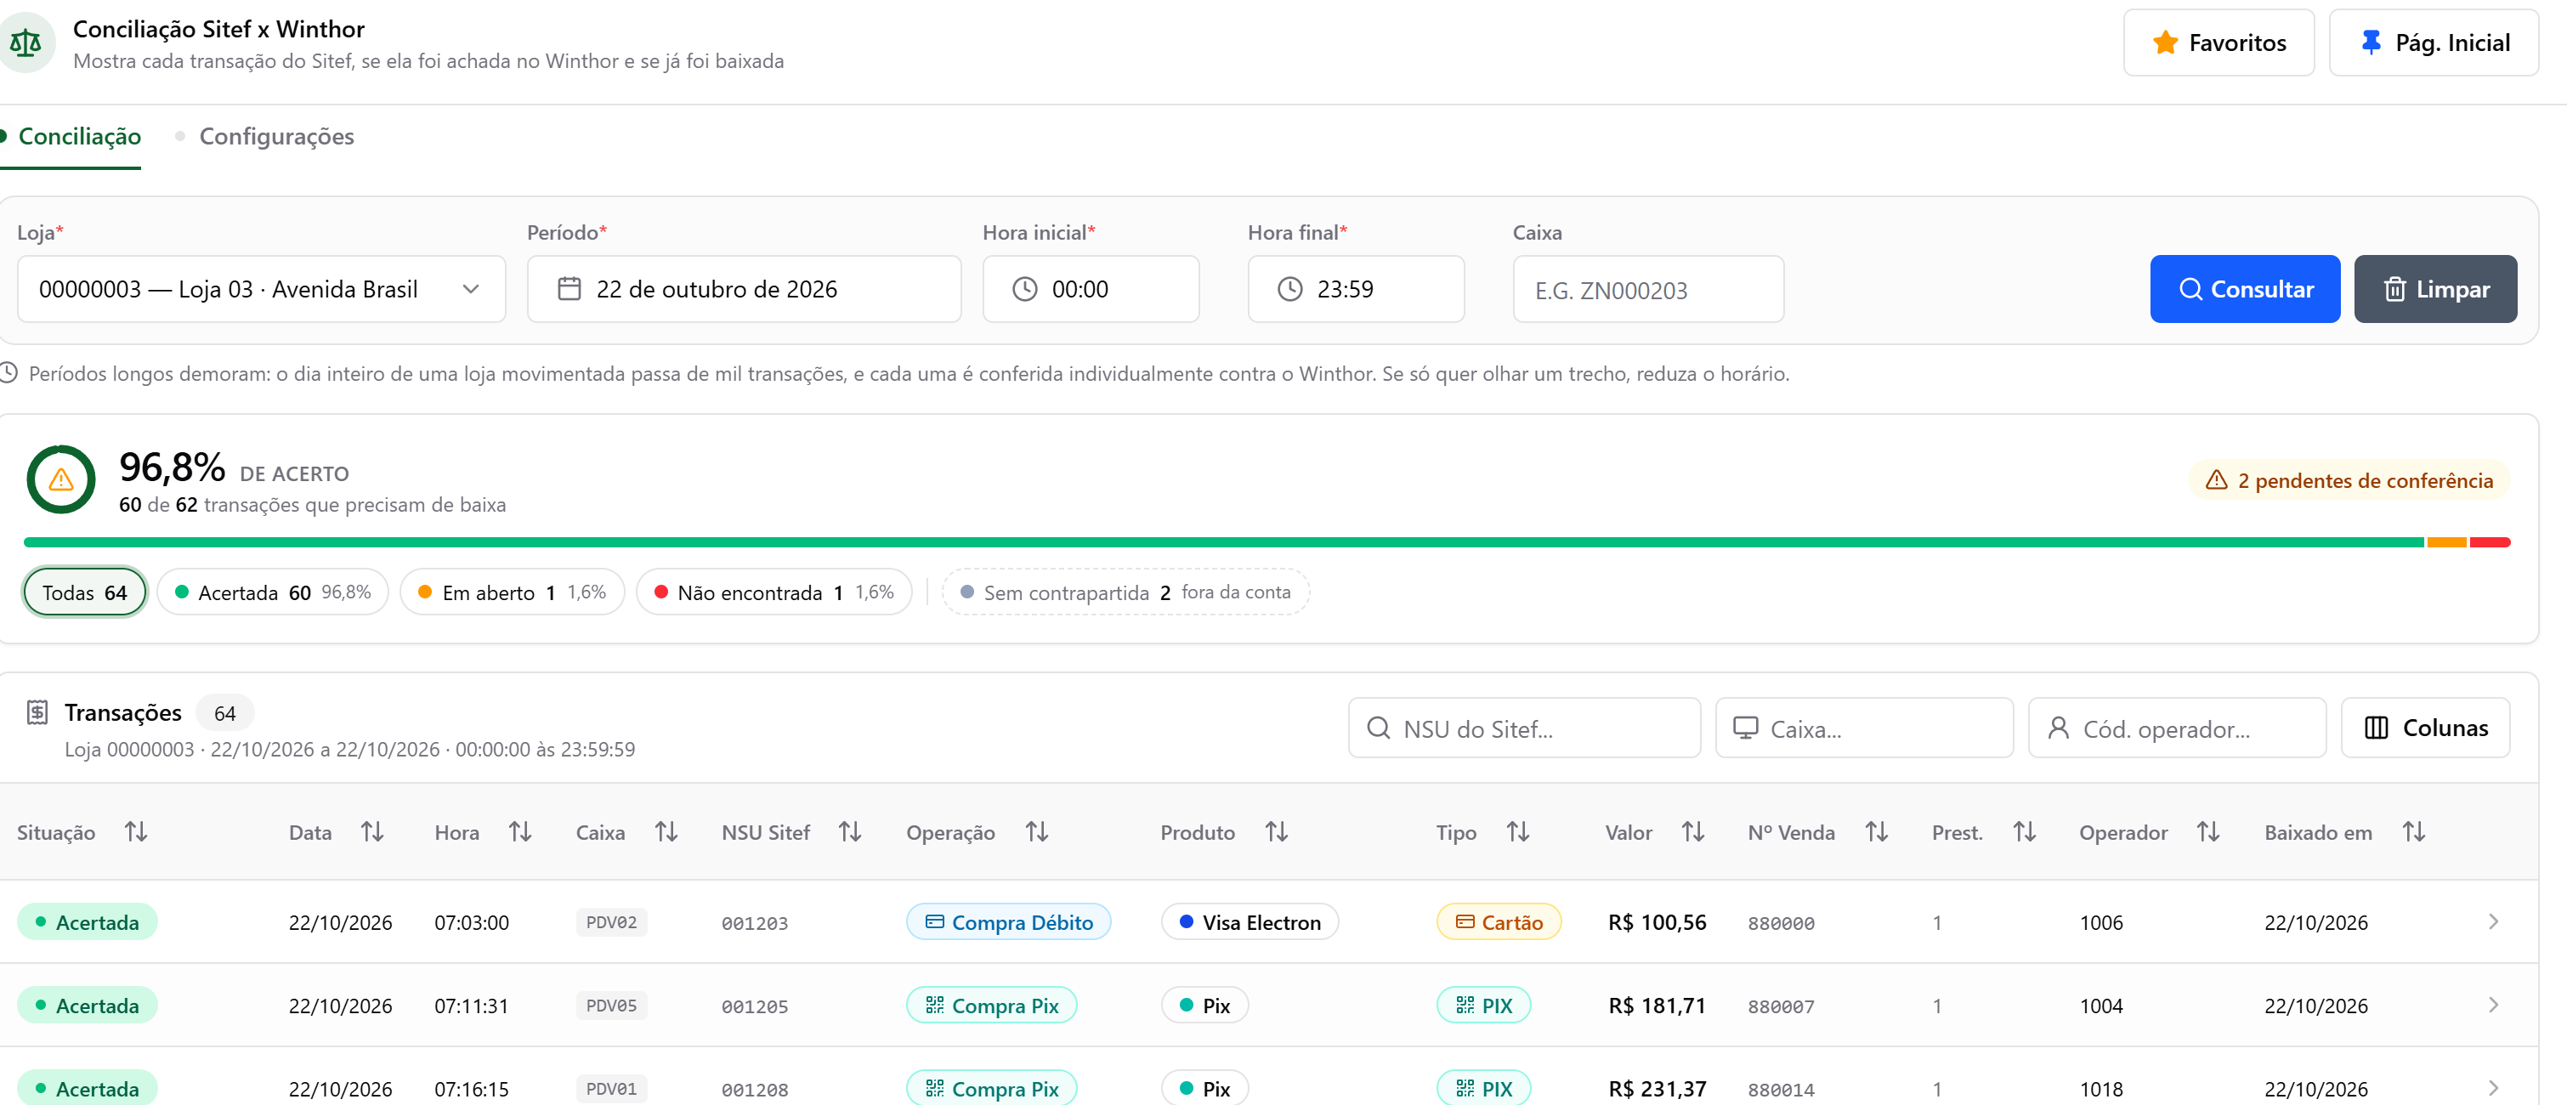Screen dimensions: 2567x1105
Task: Sort by Operação column arrows
Action: 1036,831
